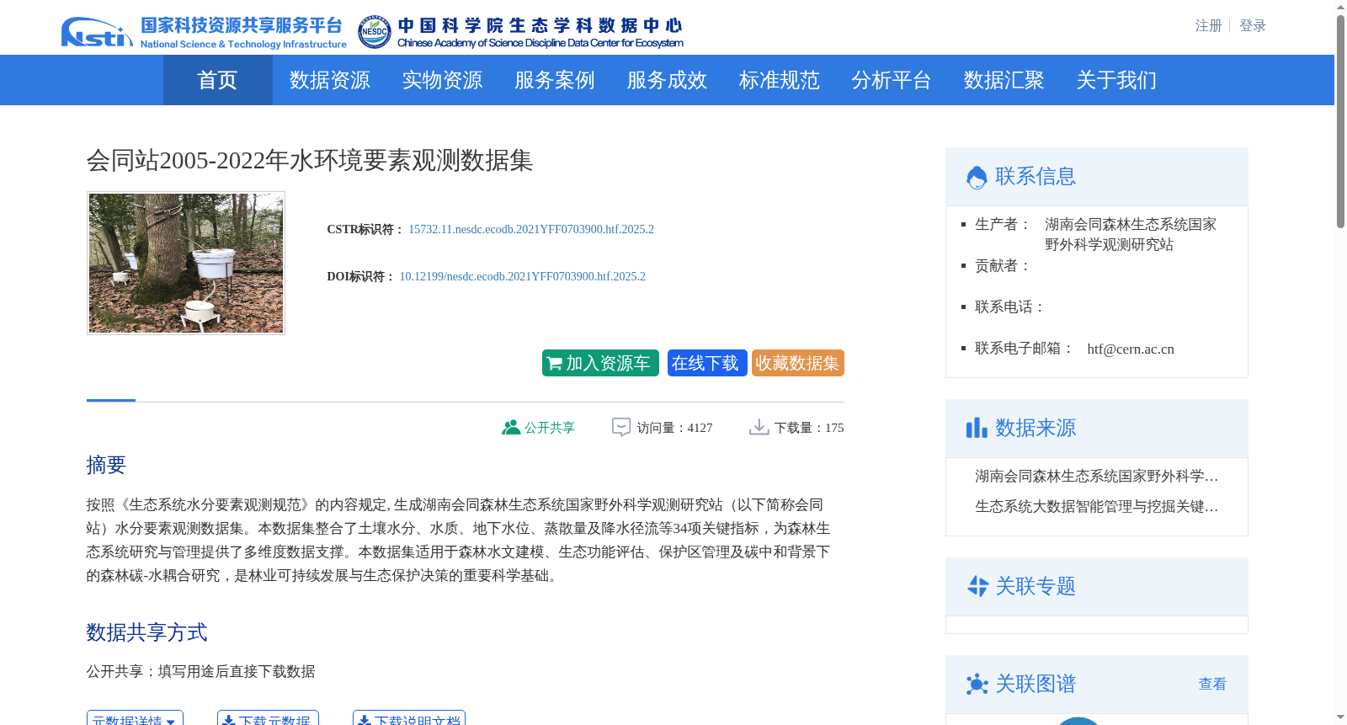Open the 标准规范 menu

point(780,80)
